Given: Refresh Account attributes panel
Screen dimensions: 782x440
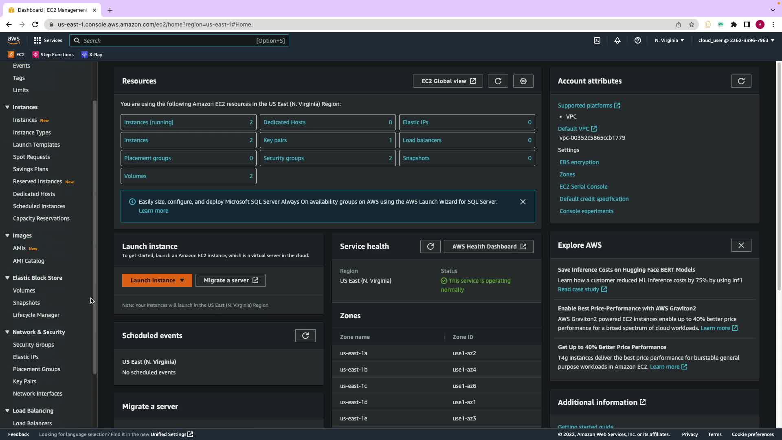Looking at the screenshot, I should coord(741,81).
